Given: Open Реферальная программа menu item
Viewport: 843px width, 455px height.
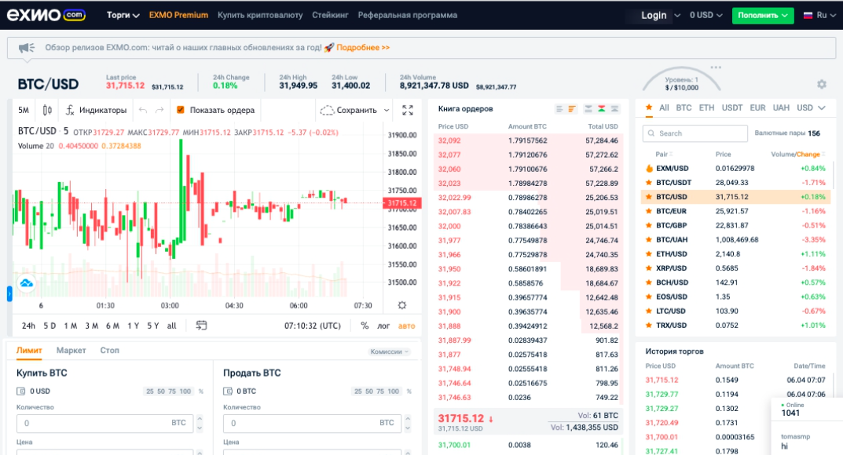Looking at the screenshot, I should [408, 15].
